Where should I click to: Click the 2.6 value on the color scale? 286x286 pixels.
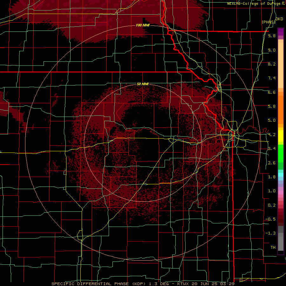(272, 163)
